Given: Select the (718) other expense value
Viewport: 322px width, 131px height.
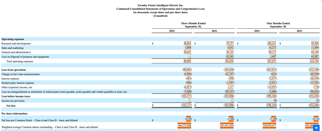Looking at the screenshot, I should point(317,87).
